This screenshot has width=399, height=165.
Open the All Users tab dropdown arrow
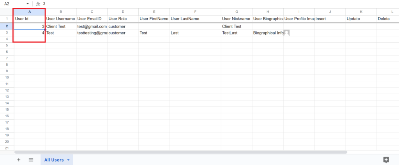coord(68,160)
